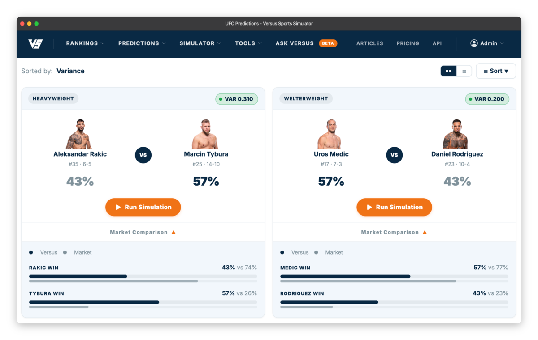The image size is (538, 340).
Task: Select Marcin Tybura's fighter photo
Action: click(205, 134)
